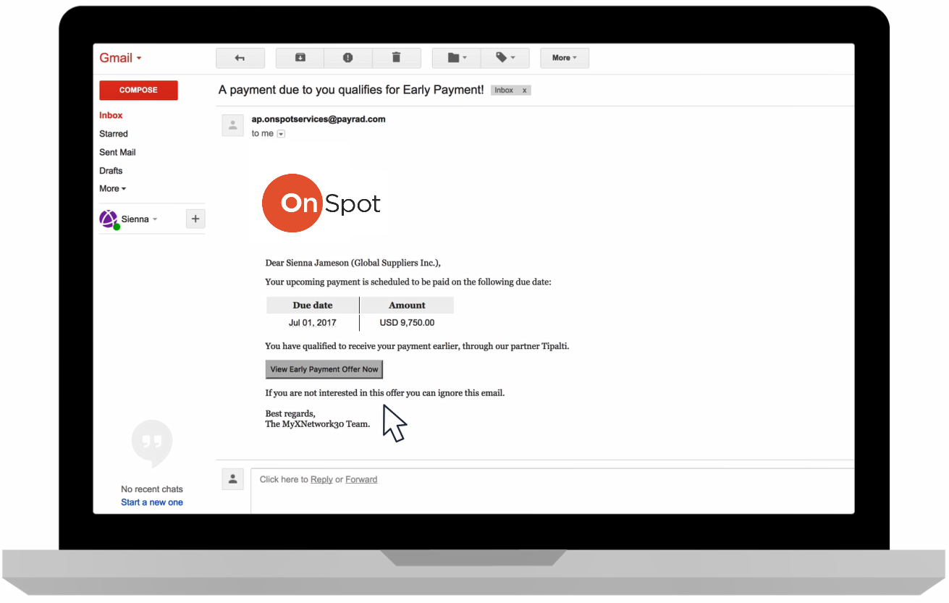Open the Labels tag icon
The image size is (949, 603).
pos(505,58)
